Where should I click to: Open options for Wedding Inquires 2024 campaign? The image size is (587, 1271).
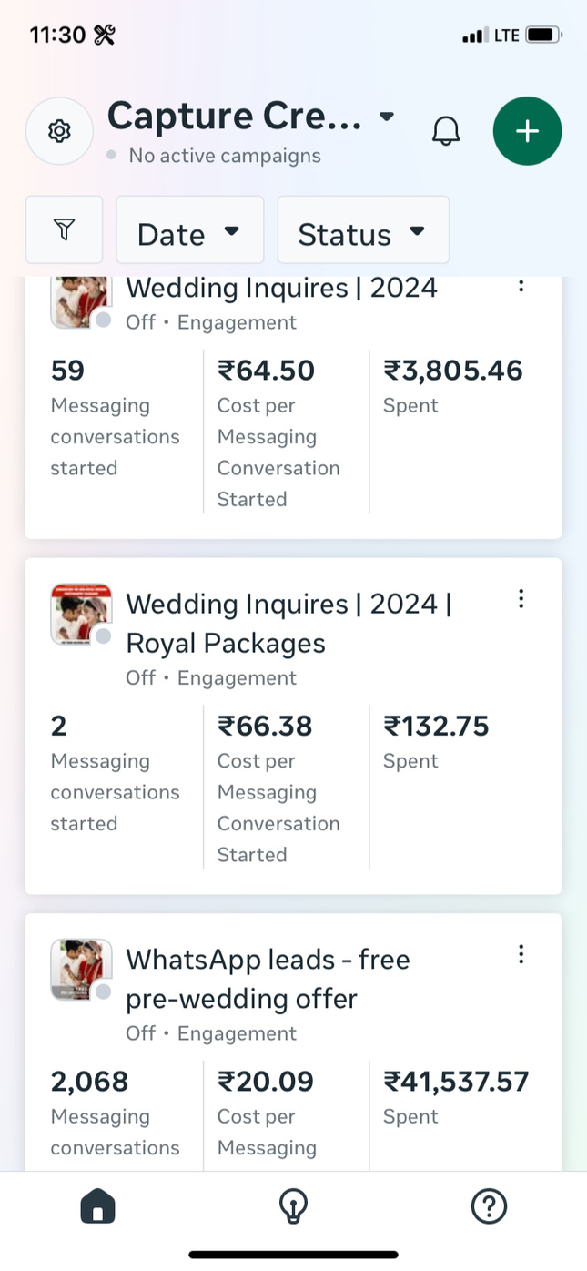(x=521, y=286)
